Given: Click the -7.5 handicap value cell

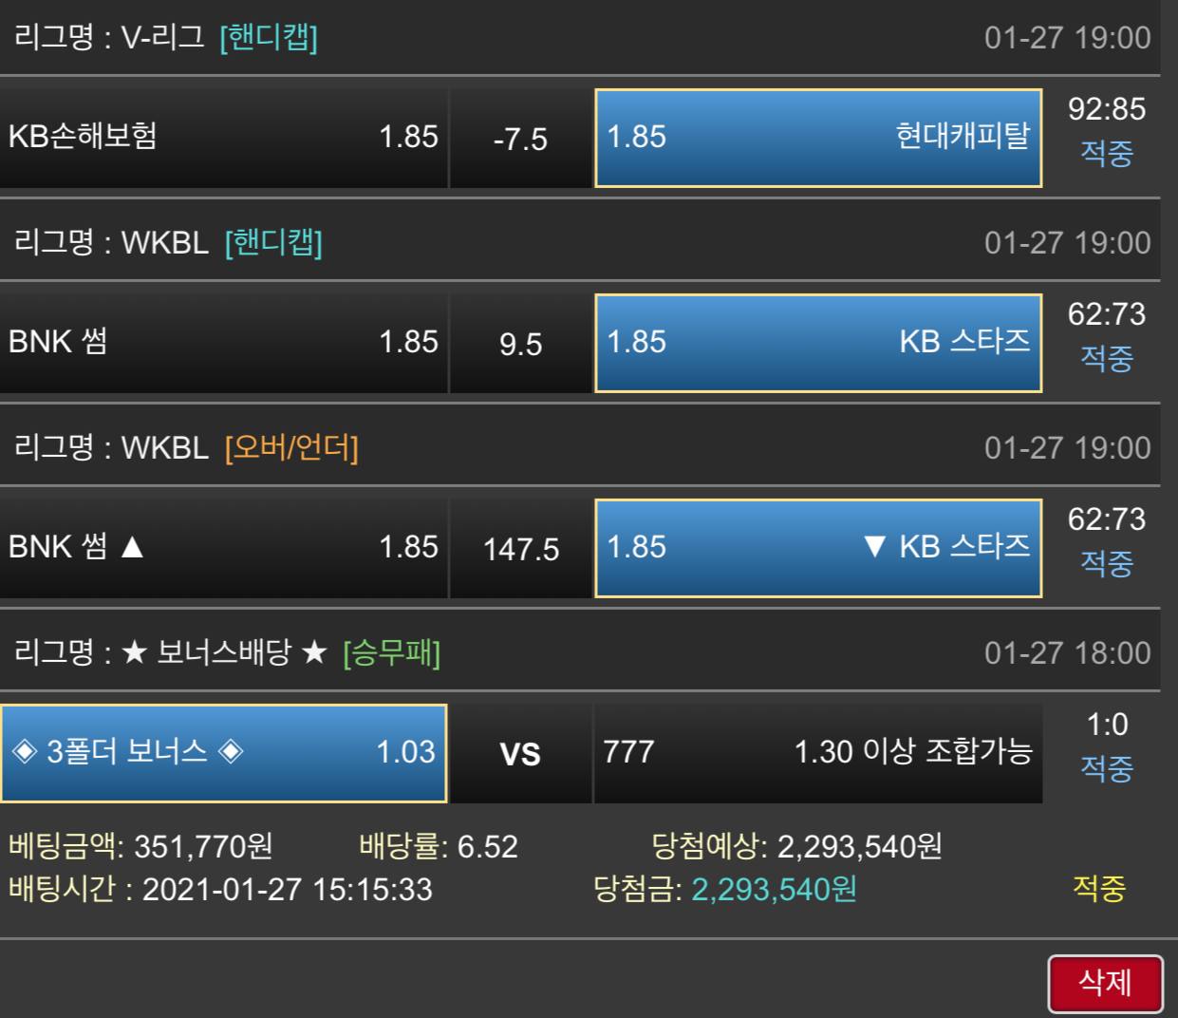Looking at the screenshot, I should point(520,138).
